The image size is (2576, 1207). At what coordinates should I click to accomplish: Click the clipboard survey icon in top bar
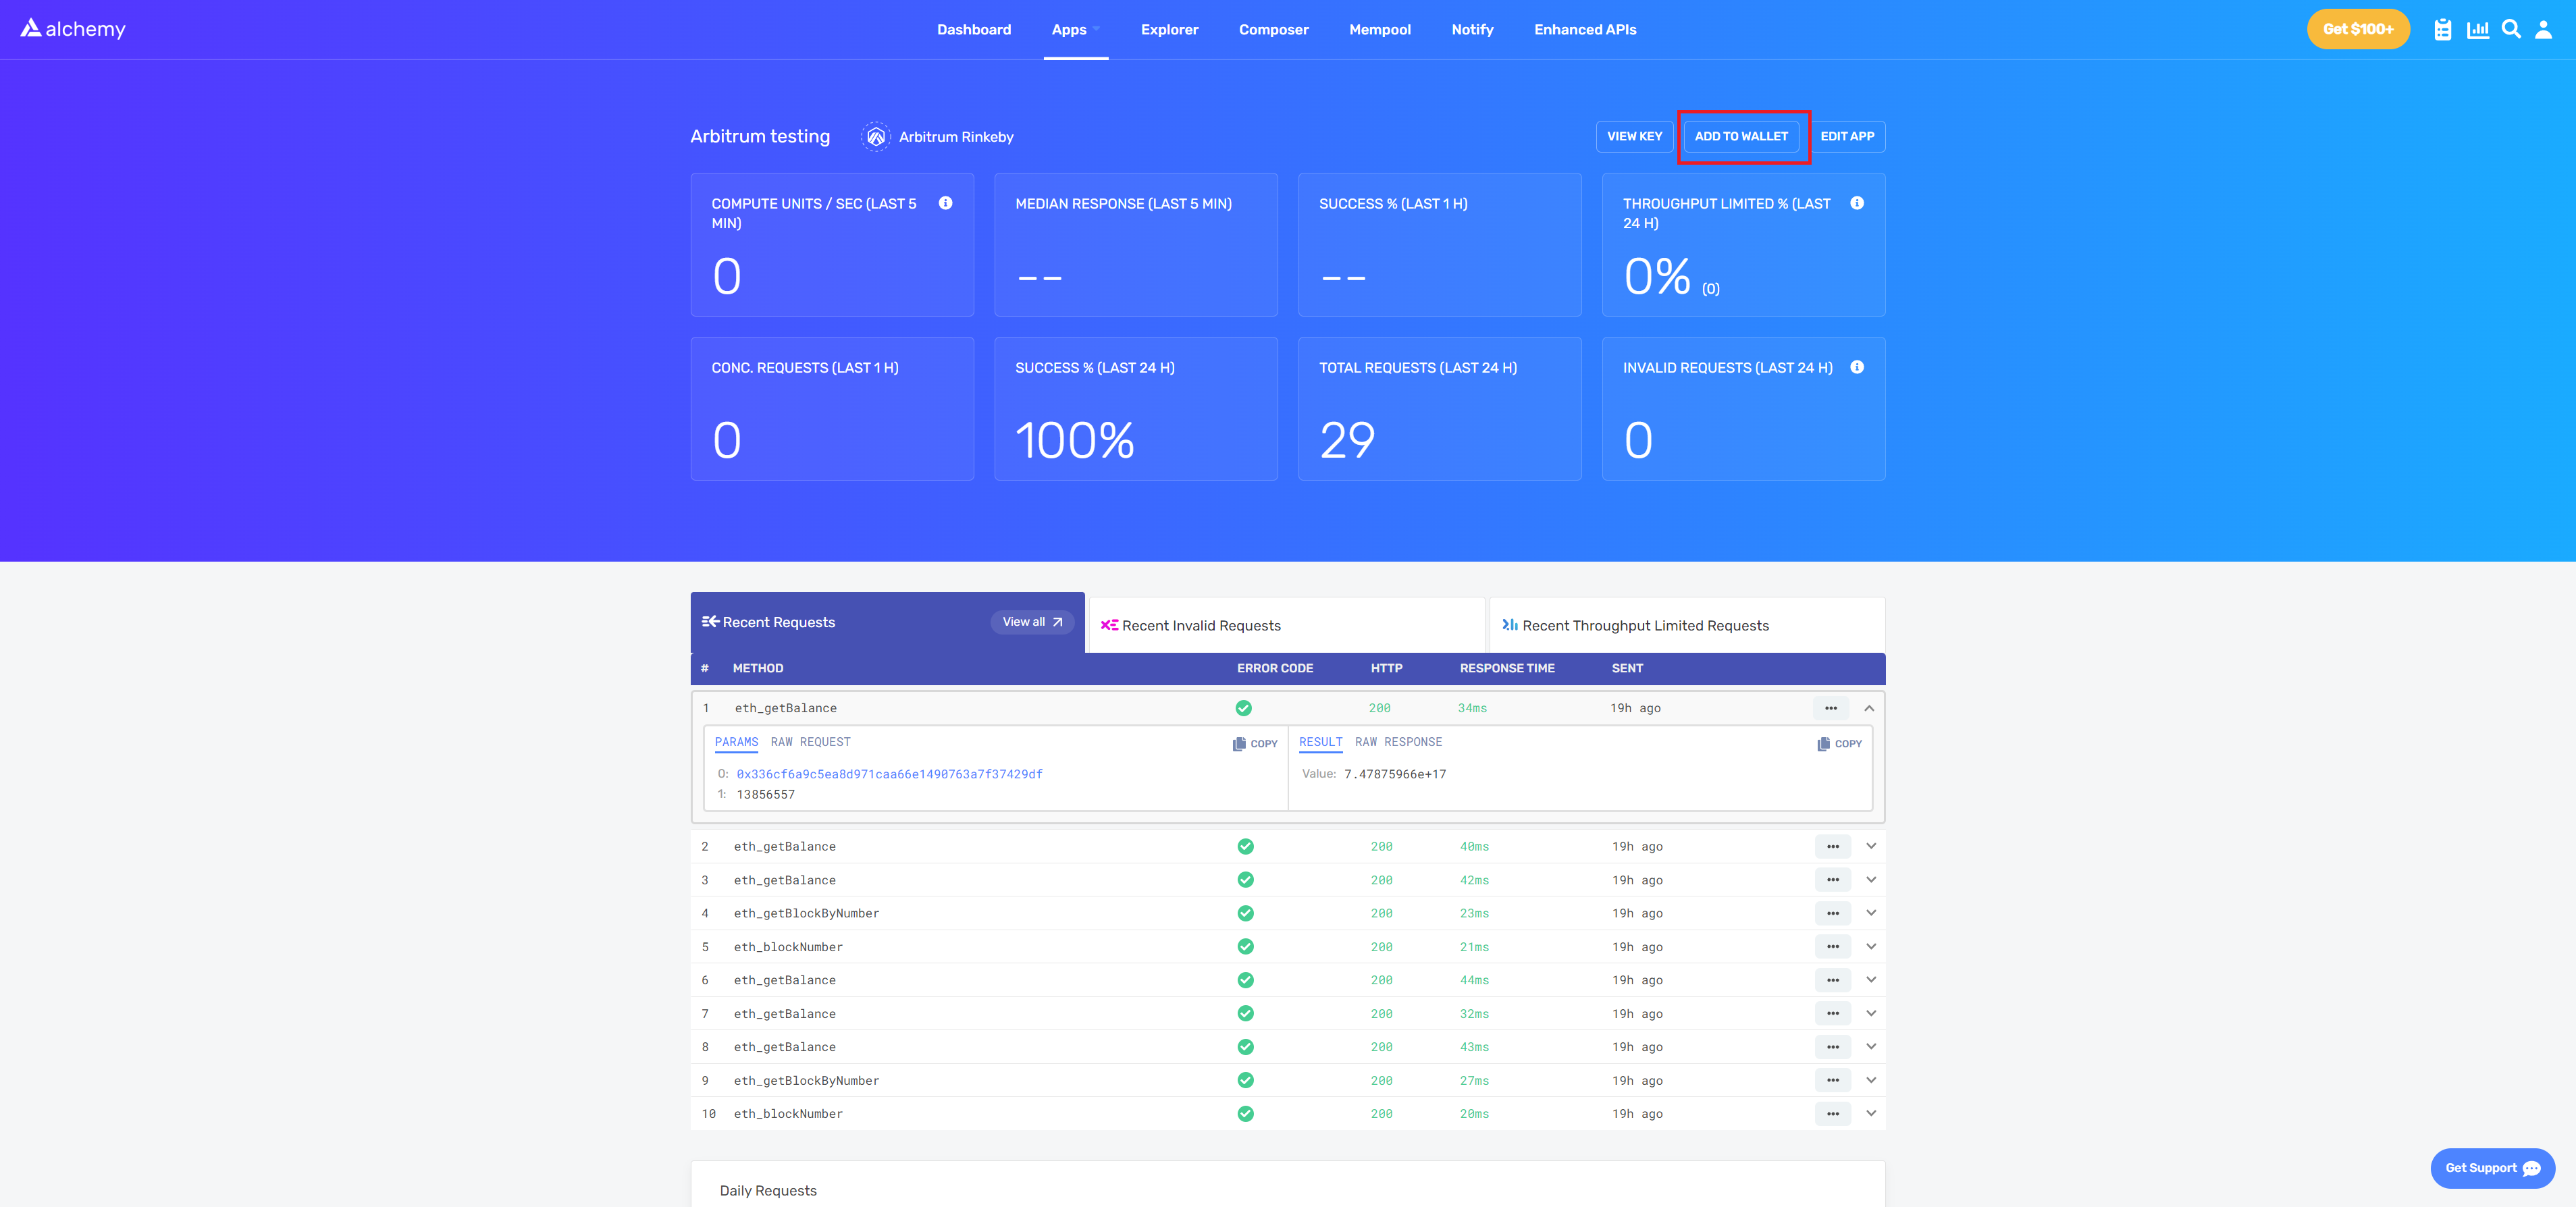[2443, 29]
